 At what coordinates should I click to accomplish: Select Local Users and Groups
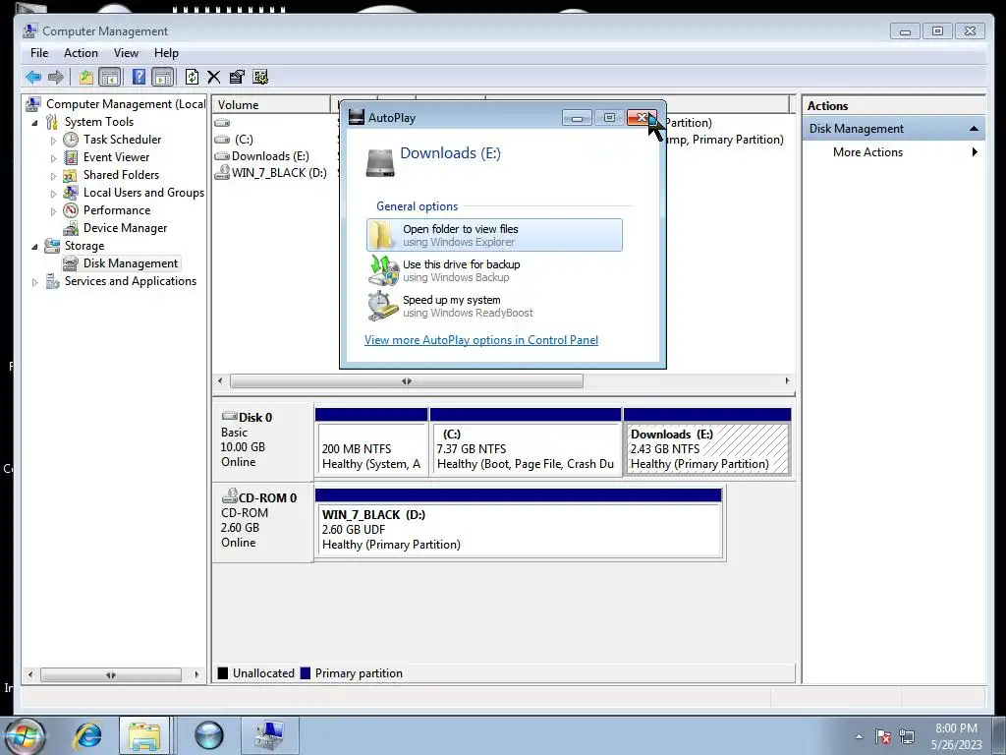(x=143, y=192)
